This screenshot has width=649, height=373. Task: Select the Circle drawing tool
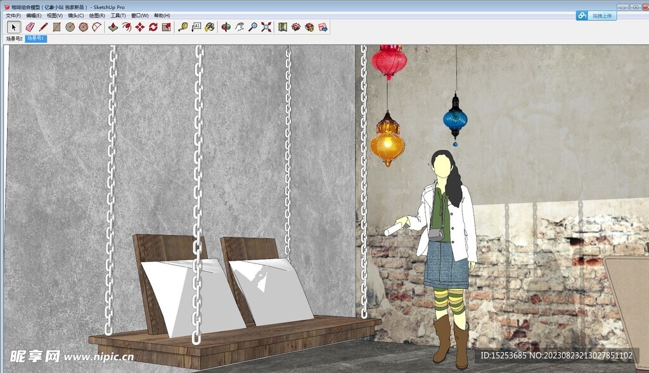70,27
